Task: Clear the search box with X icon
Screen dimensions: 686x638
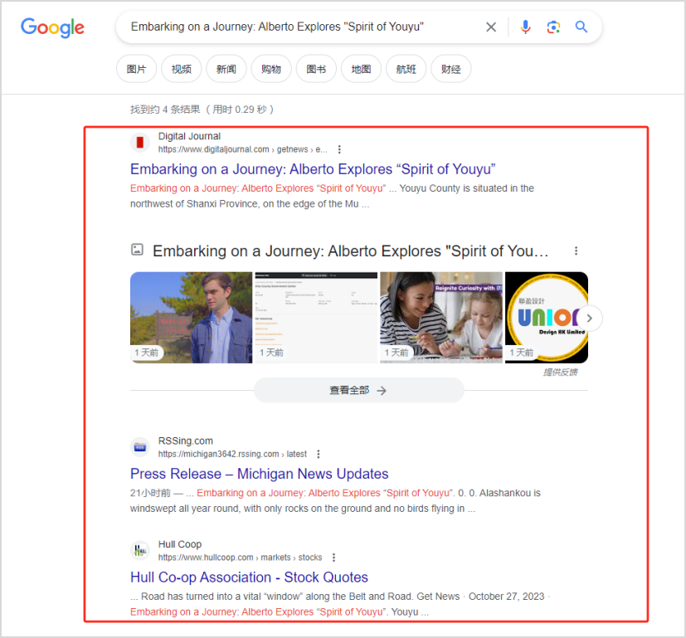Action: click(x=491, y=27)
